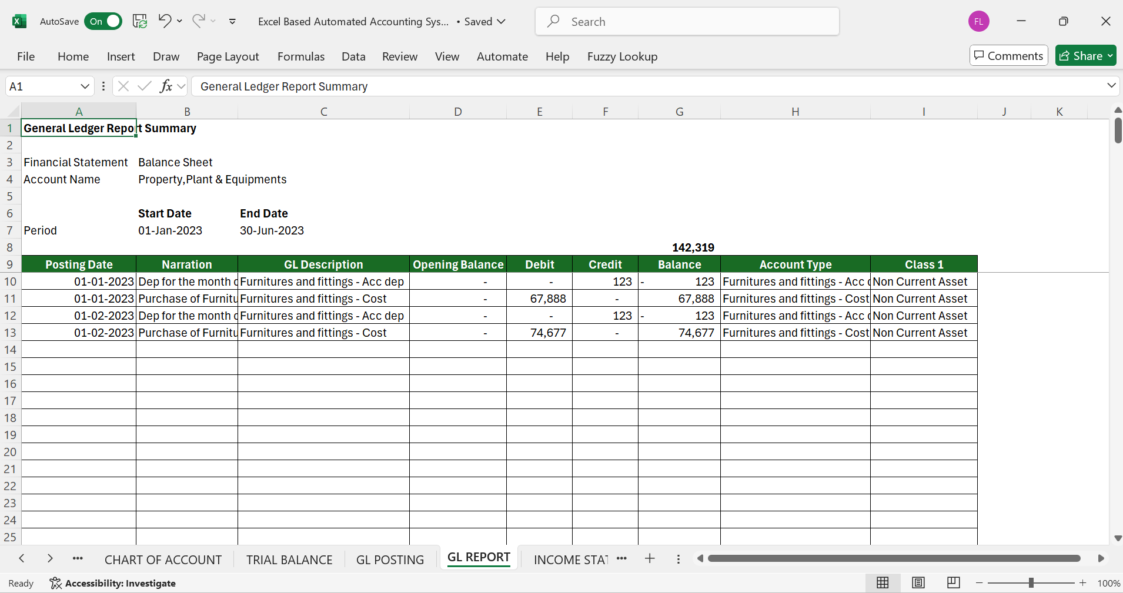Open the Data tab
Screen dimensions: 1123x593
pyautogui.click(x=353, y=56)
